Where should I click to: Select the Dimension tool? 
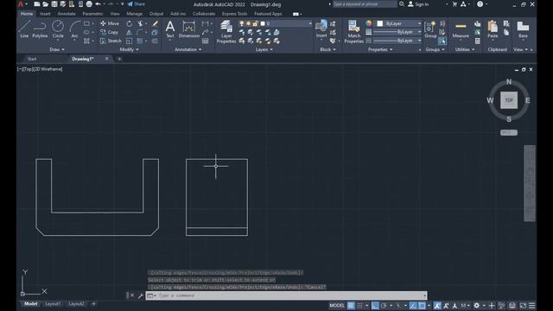click(x=188, y=29)
